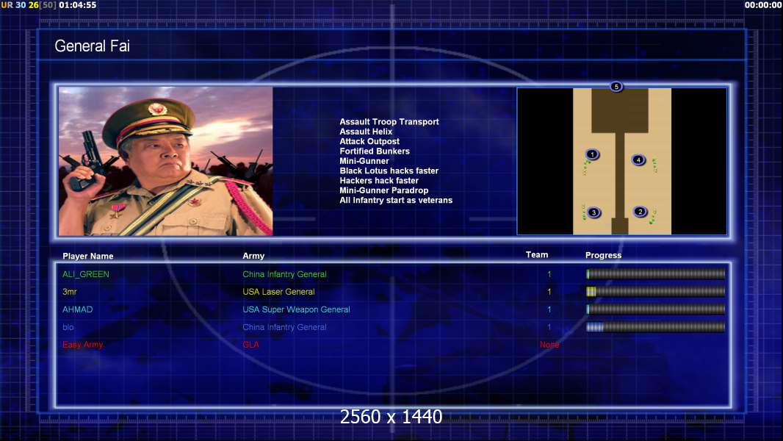Viewport: 783px width, 441px height.
Task: Click Mini-Gunner Paradrop ability
Action: click(x=384, y=190)
